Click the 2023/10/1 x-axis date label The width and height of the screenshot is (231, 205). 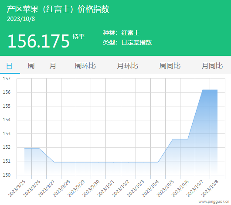pos(106,188)
